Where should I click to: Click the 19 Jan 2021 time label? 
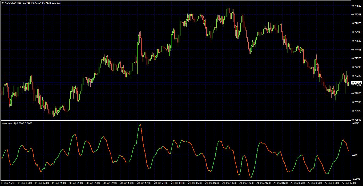coord(7,183)
